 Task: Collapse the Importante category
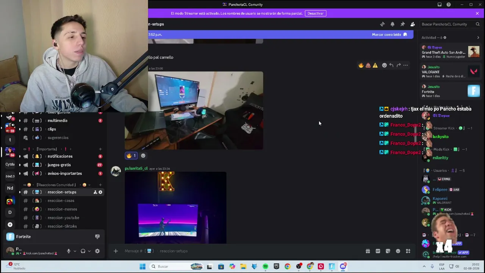point(47,149)
